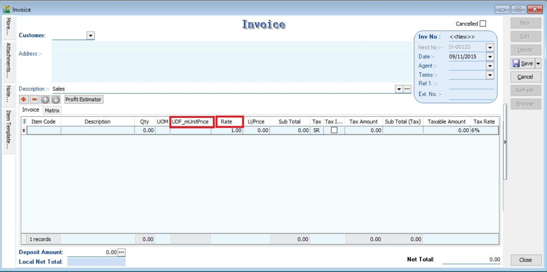Expand the right side panel arrow
The height and width of the screenshot is (272, 547).
tap(505, 142)
